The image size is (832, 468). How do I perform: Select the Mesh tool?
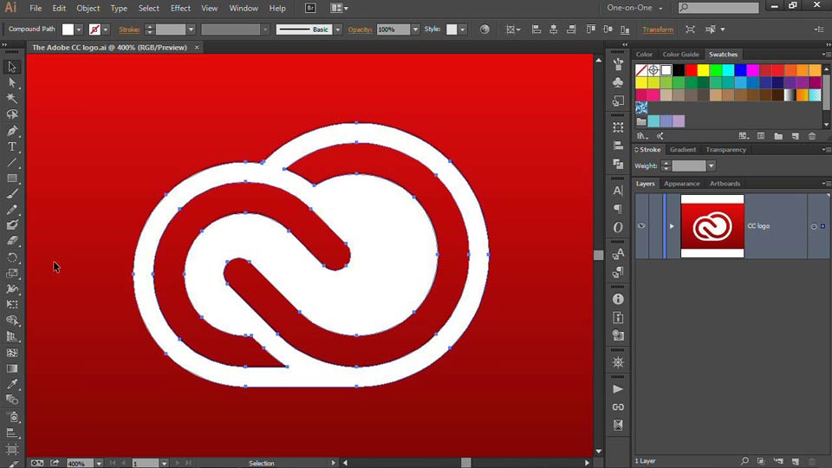point(11,353)
